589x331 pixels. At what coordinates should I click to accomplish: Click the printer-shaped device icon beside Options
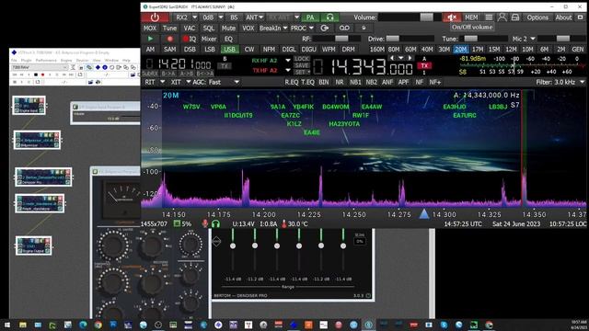pyautogui.click(x=515, y=17)
